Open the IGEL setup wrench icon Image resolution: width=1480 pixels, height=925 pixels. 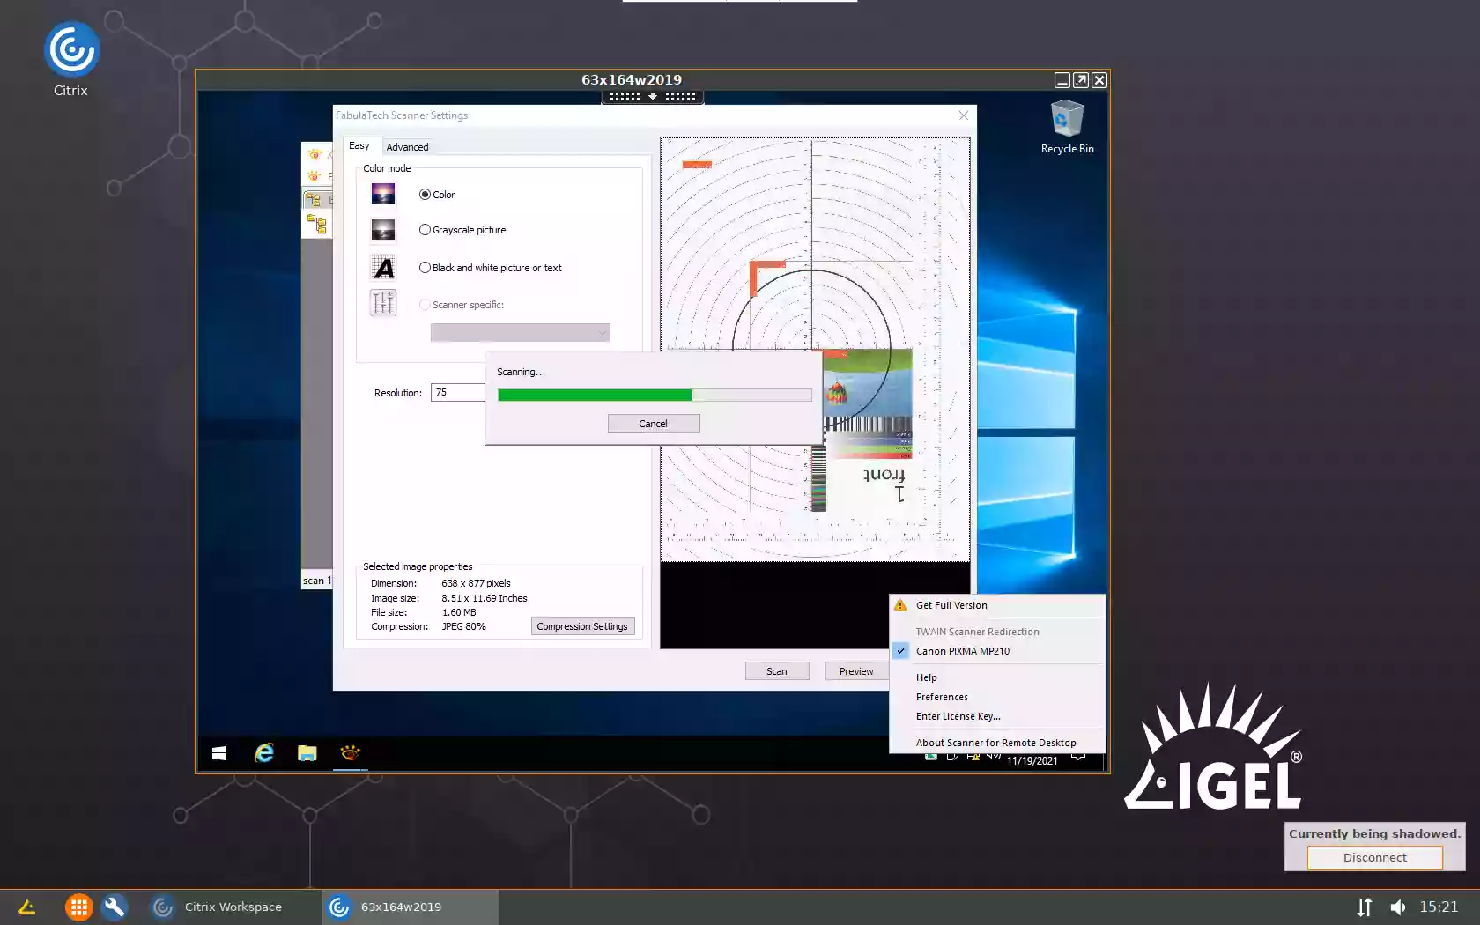pyautogui.click(x=115, y=906)
